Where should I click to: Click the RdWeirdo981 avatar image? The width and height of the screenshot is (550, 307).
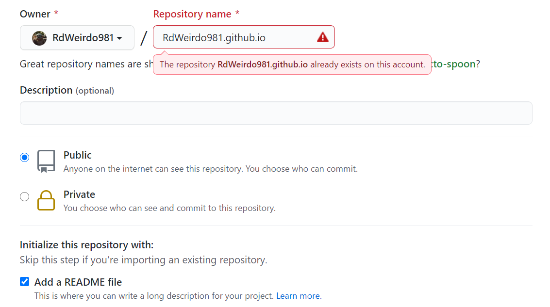coord(39,37)
